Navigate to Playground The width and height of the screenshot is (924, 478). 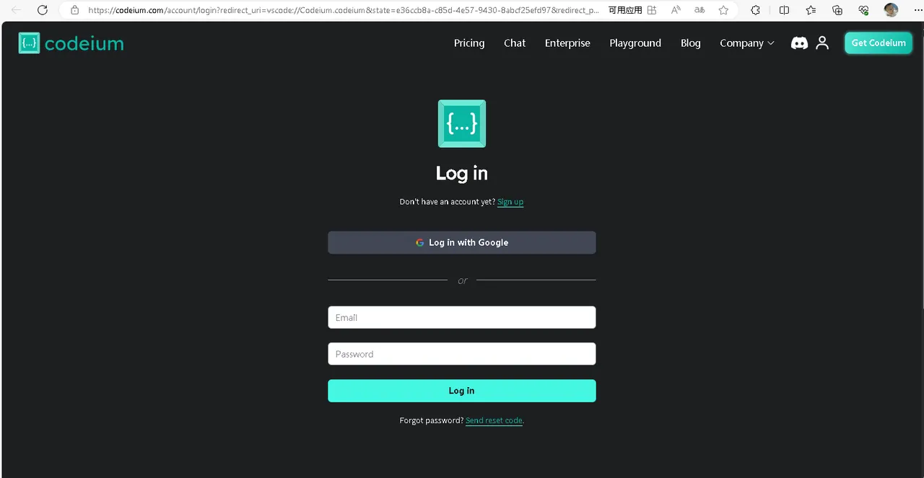tap(635, 43)
